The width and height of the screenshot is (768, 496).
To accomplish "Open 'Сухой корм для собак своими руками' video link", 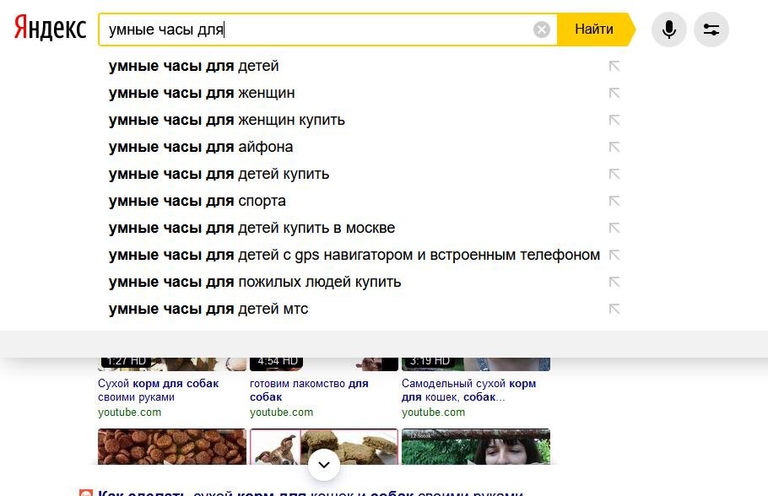I will coord(158,391).
